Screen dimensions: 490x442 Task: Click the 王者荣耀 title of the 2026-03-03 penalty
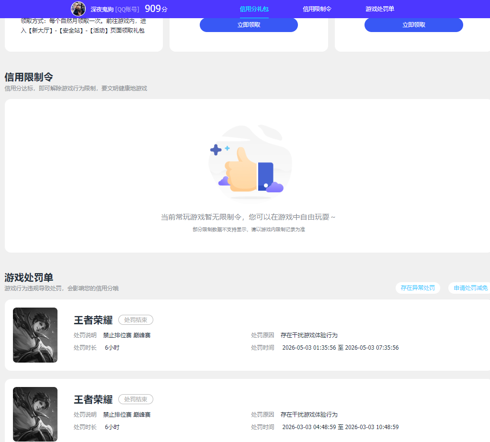pyautogui.click(x=93, y=399)
